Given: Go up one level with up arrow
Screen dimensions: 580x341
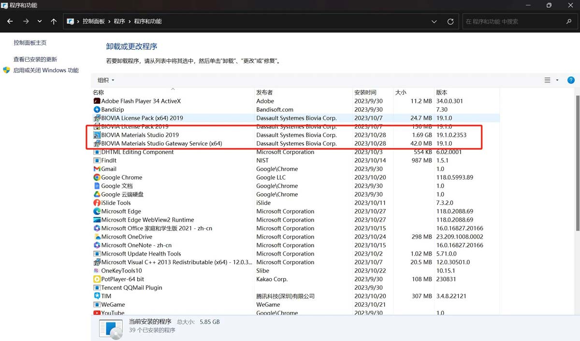Looking at the screenshot, I should pos(54,21).
